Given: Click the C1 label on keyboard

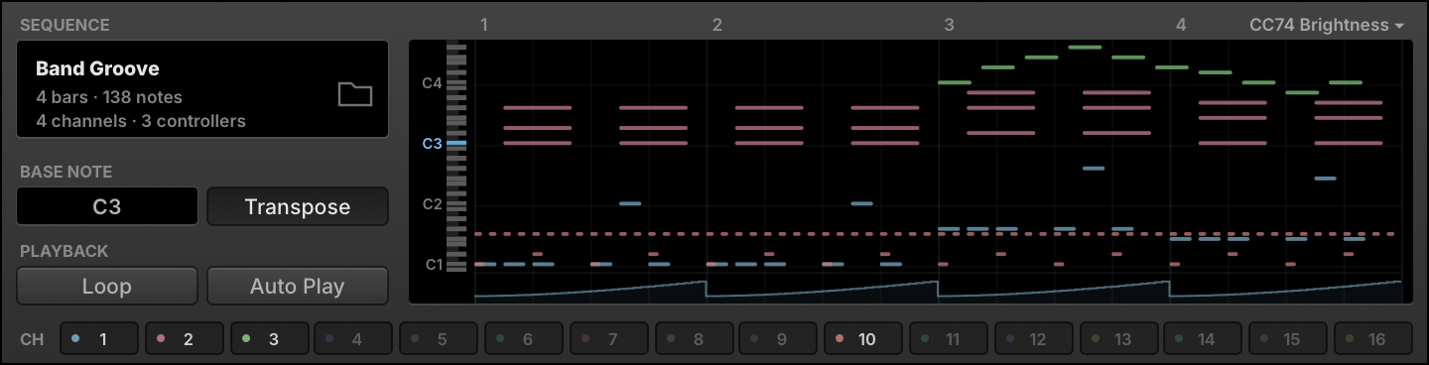Looking at the screenshot, I should (x=433, y=265).
